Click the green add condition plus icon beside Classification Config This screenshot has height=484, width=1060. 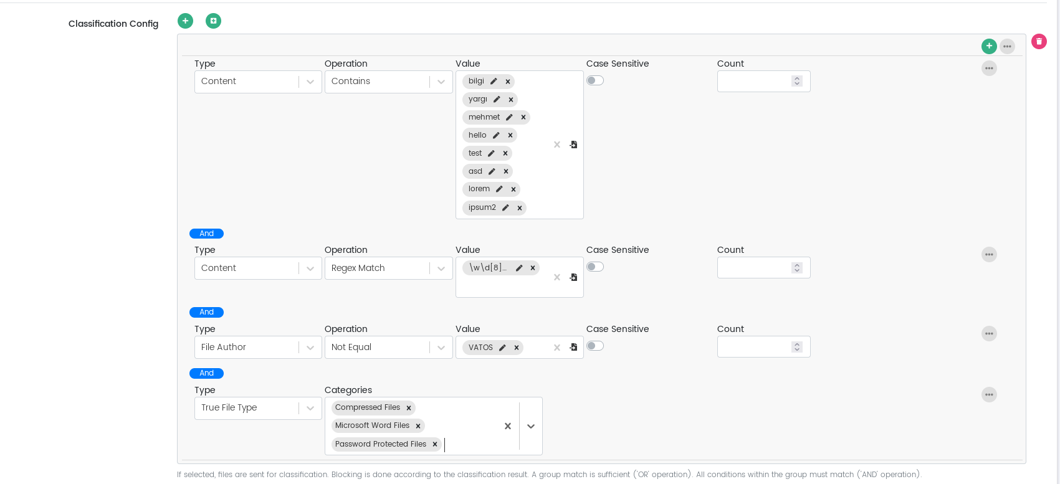185,21
